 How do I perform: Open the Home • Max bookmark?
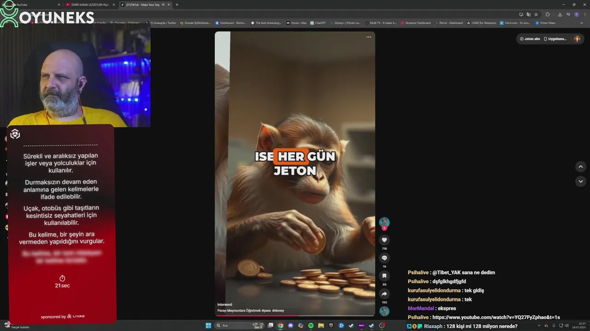(296, 23)
